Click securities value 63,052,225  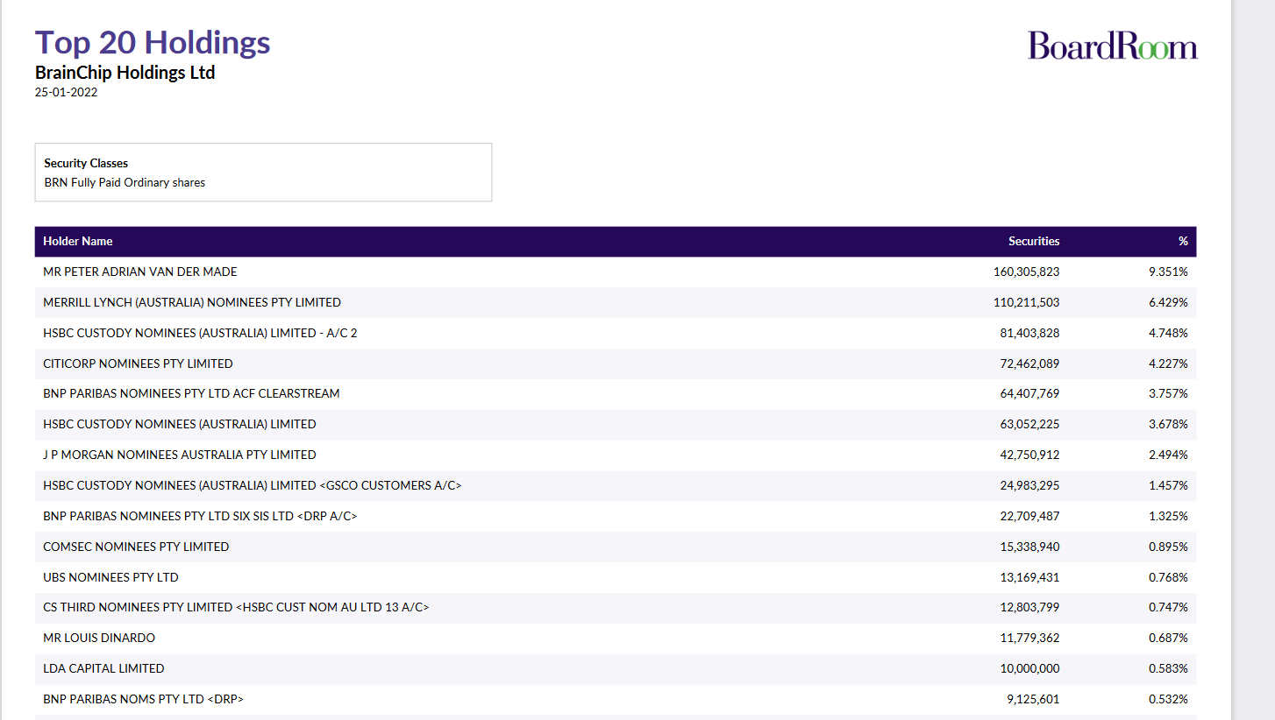point(1029,424)
